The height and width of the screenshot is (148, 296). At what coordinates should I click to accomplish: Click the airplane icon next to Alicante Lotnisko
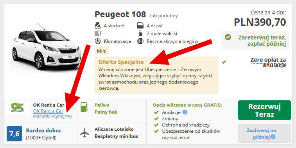pyautogui.click(x=84, y=132)
